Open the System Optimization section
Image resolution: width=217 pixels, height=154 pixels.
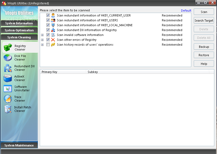coord(19,30)
